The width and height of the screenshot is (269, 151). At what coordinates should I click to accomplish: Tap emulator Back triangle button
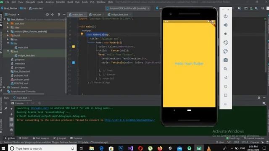pyautogui.click(x=225, y=78)
